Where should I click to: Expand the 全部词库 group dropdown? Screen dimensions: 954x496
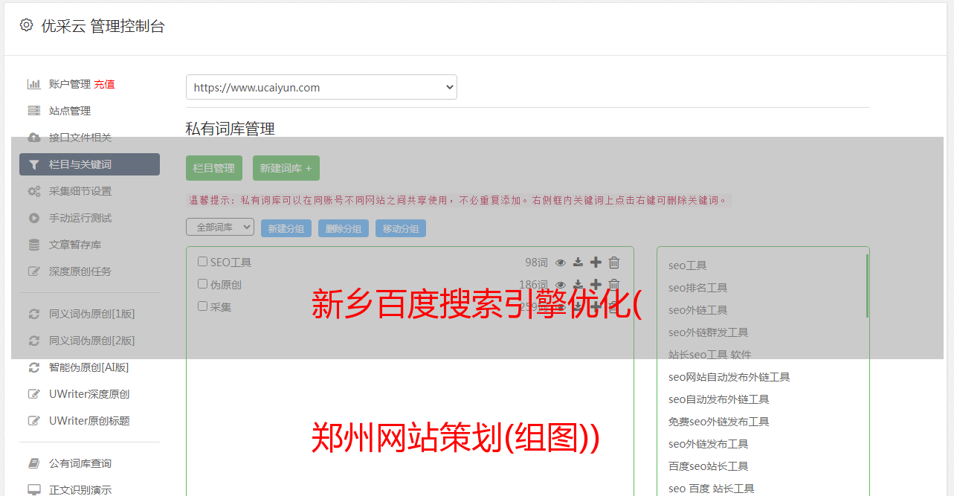(x=220, y=228)
